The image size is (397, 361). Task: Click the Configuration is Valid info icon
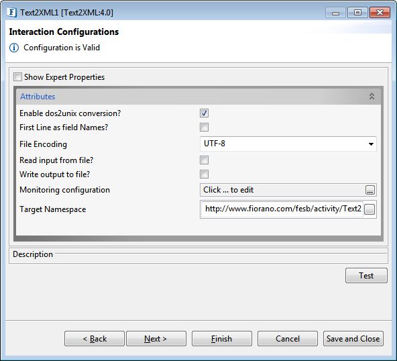point(14,48)
